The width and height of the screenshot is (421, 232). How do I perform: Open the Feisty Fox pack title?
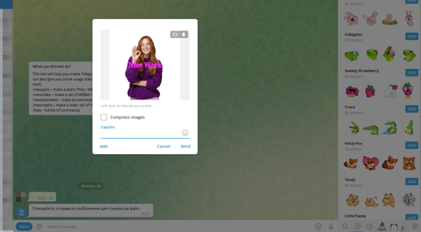pyautogui.click(x=353, y=143)
